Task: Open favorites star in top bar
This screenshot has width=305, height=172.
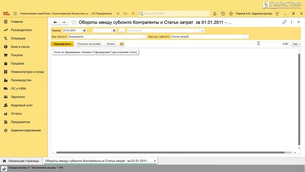Action: (231, 14)
